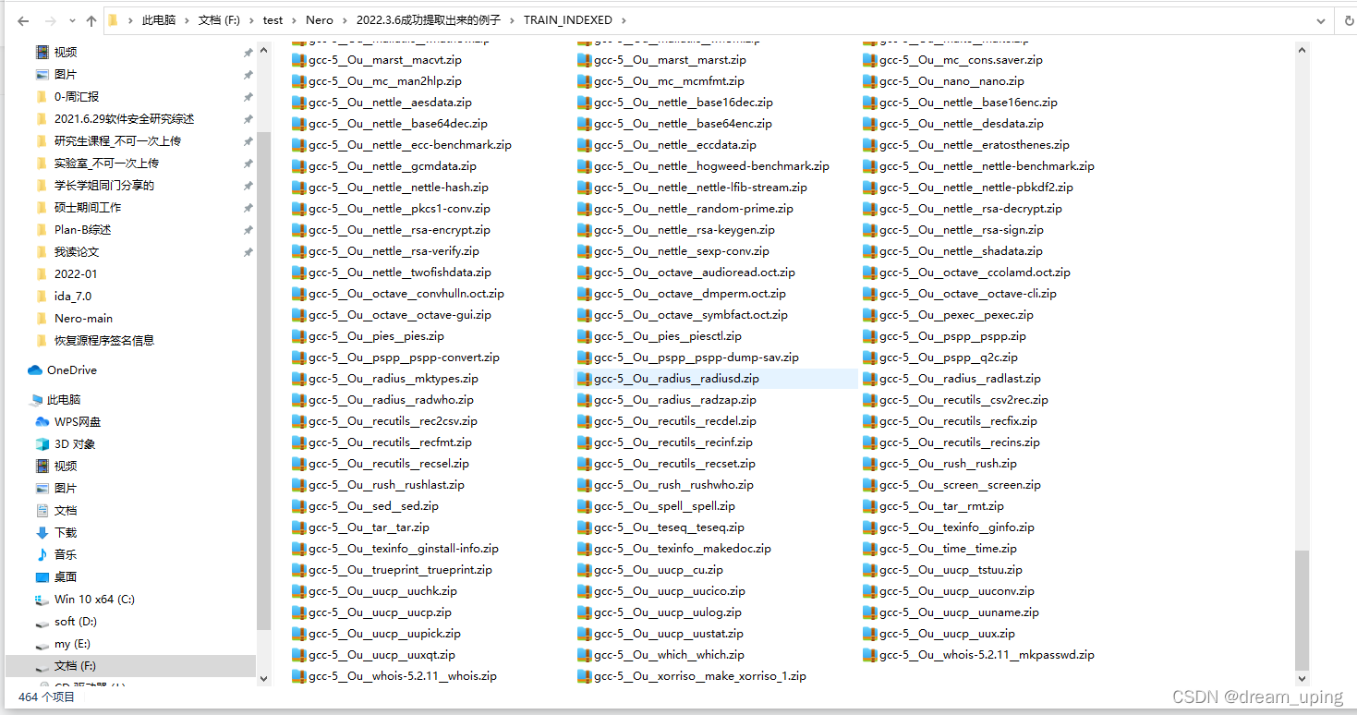This screenshot has height=715, width=1357.
Task: Select gcc-5__Ou__nettle__aesdata.zip archive icon
Action: coord(297,103)
